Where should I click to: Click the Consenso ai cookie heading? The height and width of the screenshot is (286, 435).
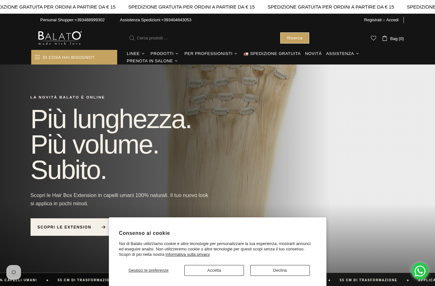click(x=144, y=233)
